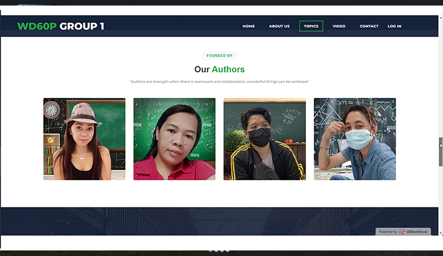Viewport: 443px width, 256px height.
Task: Click the LOG IN link
Action: point(394,26)
